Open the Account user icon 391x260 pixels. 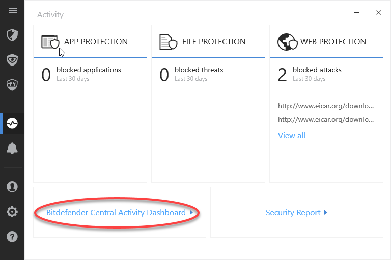tap(12, 187)
